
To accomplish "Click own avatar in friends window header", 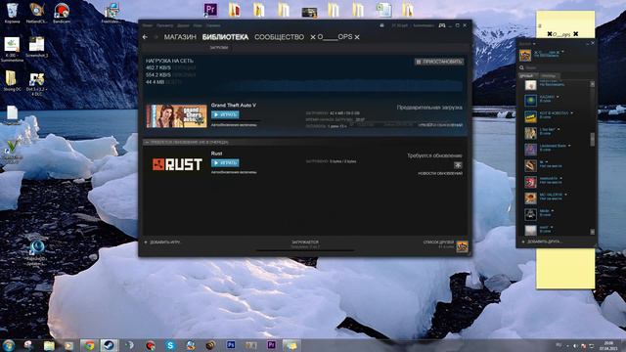I will click(x=525, y=55).
